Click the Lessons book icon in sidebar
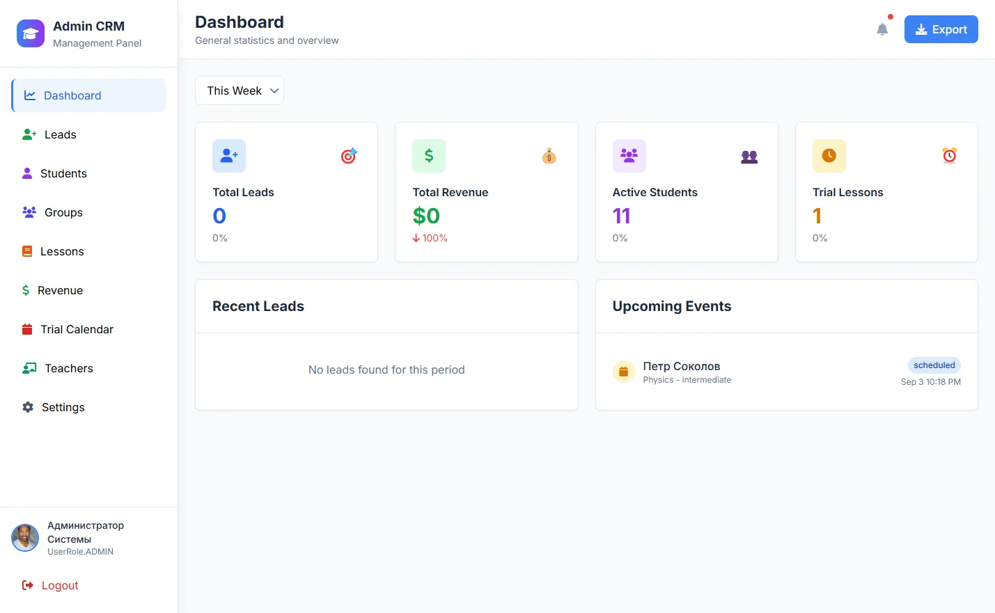 (x=27, y=251)
